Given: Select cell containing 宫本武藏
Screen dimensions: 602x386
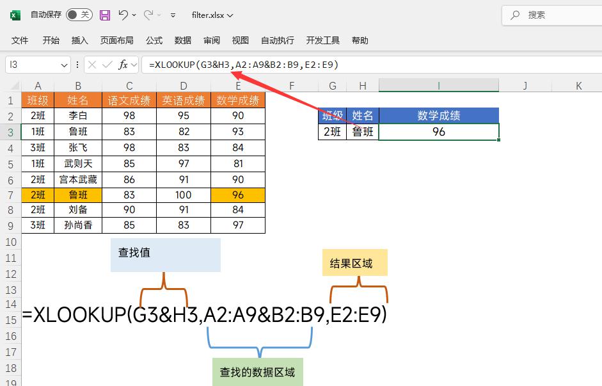Looking at the screenshot, I should click(x=78, y=179).
